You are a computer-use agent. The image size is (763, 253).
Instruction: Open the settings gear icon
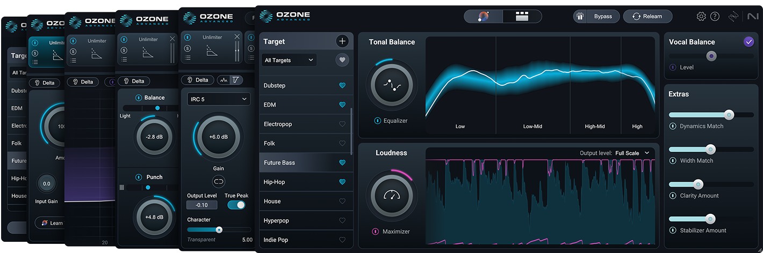pyautogui.click(x=701, y=17)
